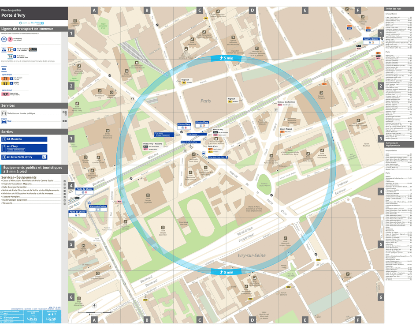Image resolution: width=416 pixels, height=330 pixels.
Task: Open the "Sorties" section header
Action: (x=8, y=131)
